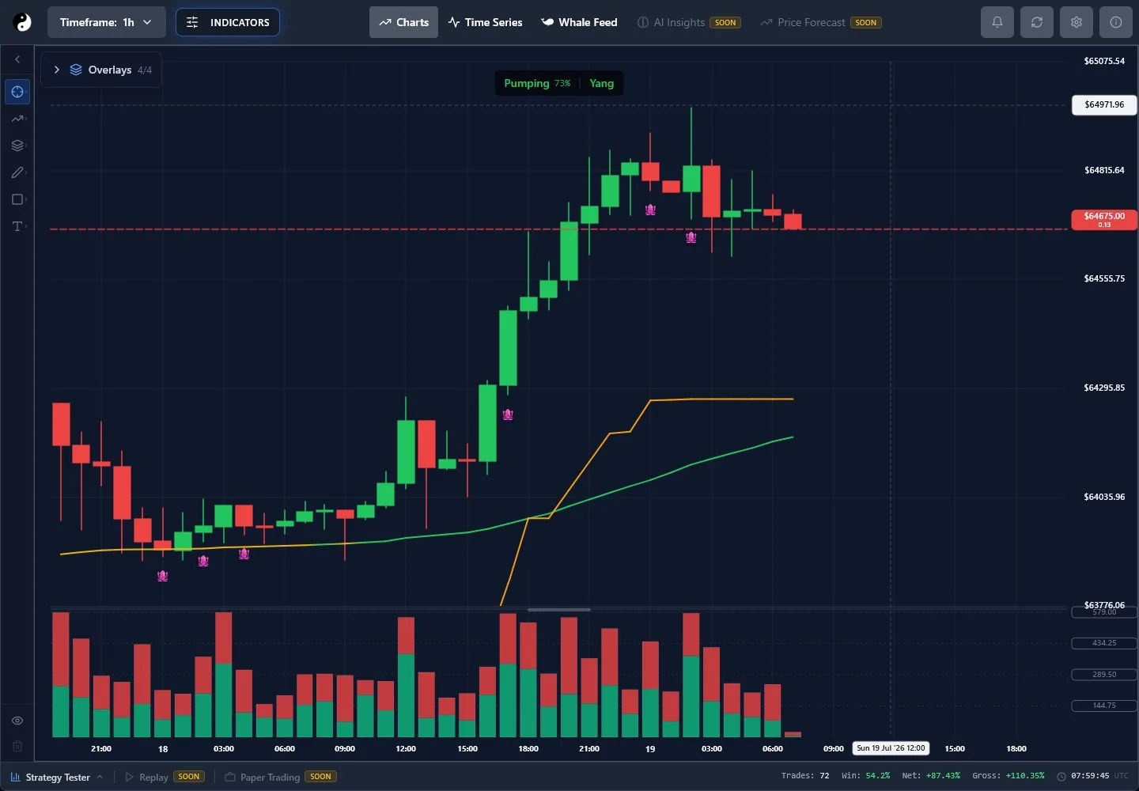The image size is (1139, 791).
Task: Delete drawings with the trash icon
Action: pyautogui.click(x=17, y=746)
